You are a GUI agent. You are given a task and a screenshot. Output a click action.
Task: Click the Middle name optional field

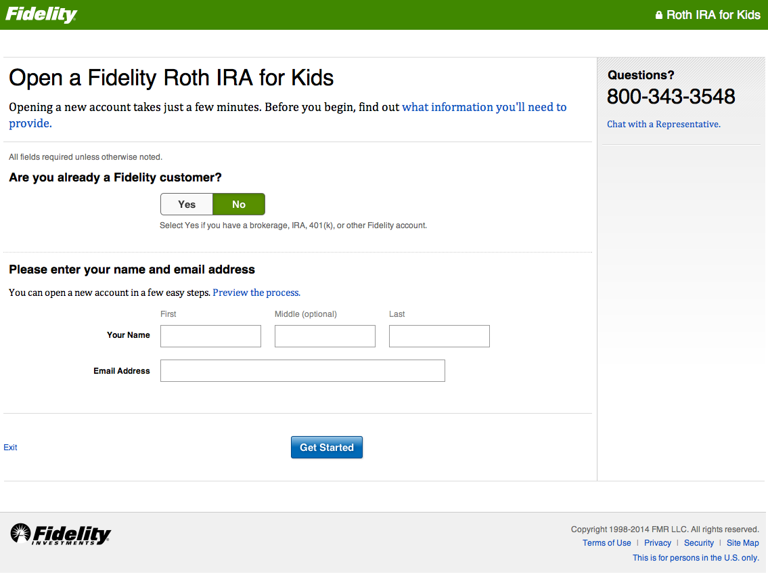pyautogui.click(x=325, y=336)
